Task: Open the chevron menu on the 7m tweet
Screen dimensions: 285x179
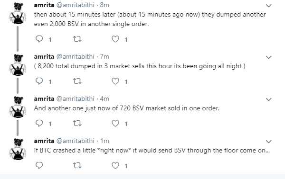Action: tap(269, 57)
